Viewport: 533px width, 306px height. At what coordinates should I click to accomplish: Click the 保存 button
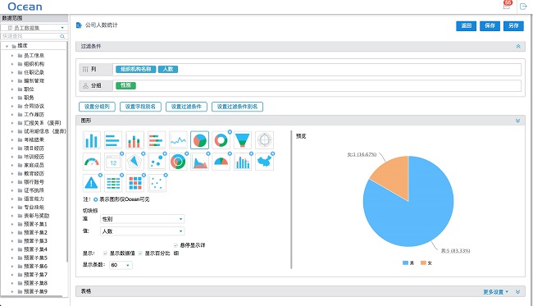(x=490, y=25)
